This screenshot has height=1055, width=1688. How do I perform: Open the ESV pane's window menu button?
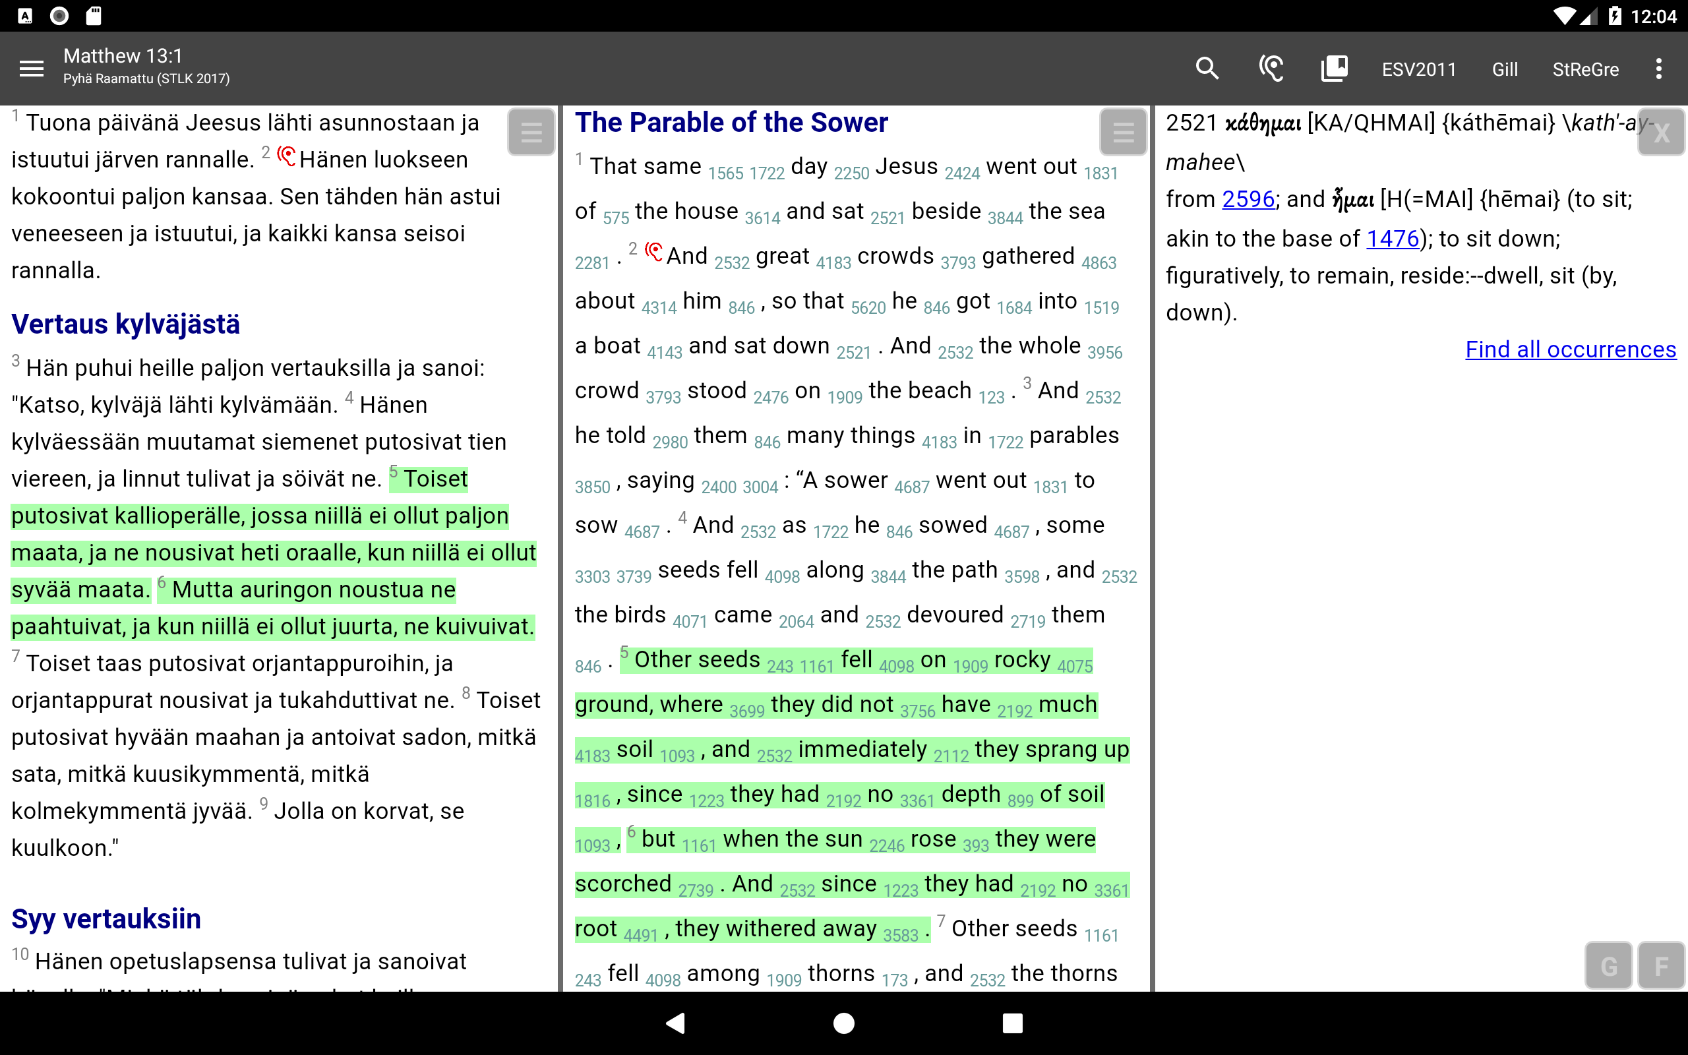tap(1123, 132)
